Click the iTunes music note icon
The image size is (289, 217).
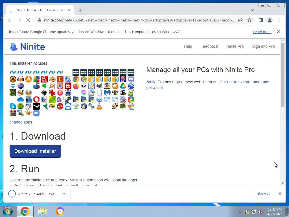coord(60,93)
